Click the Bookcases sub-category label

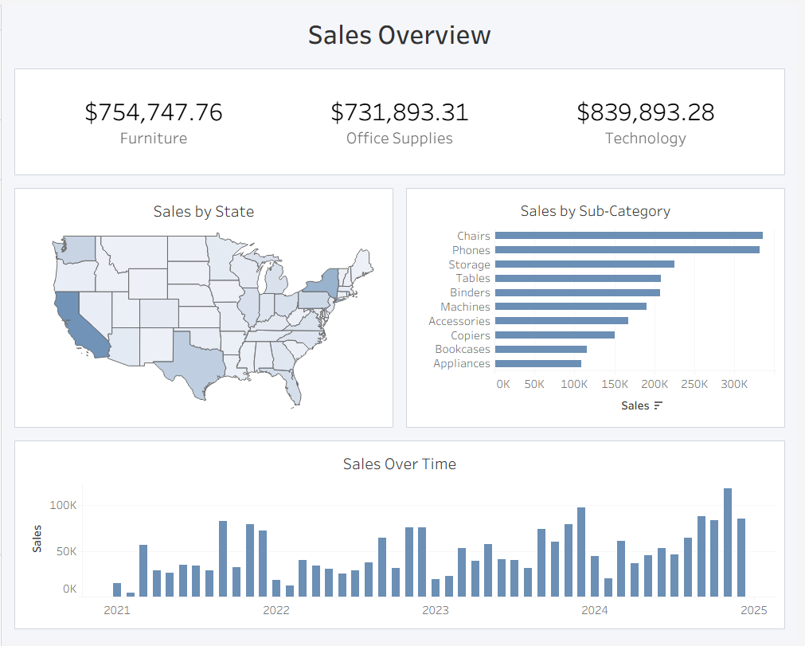[x=462, y=350]
